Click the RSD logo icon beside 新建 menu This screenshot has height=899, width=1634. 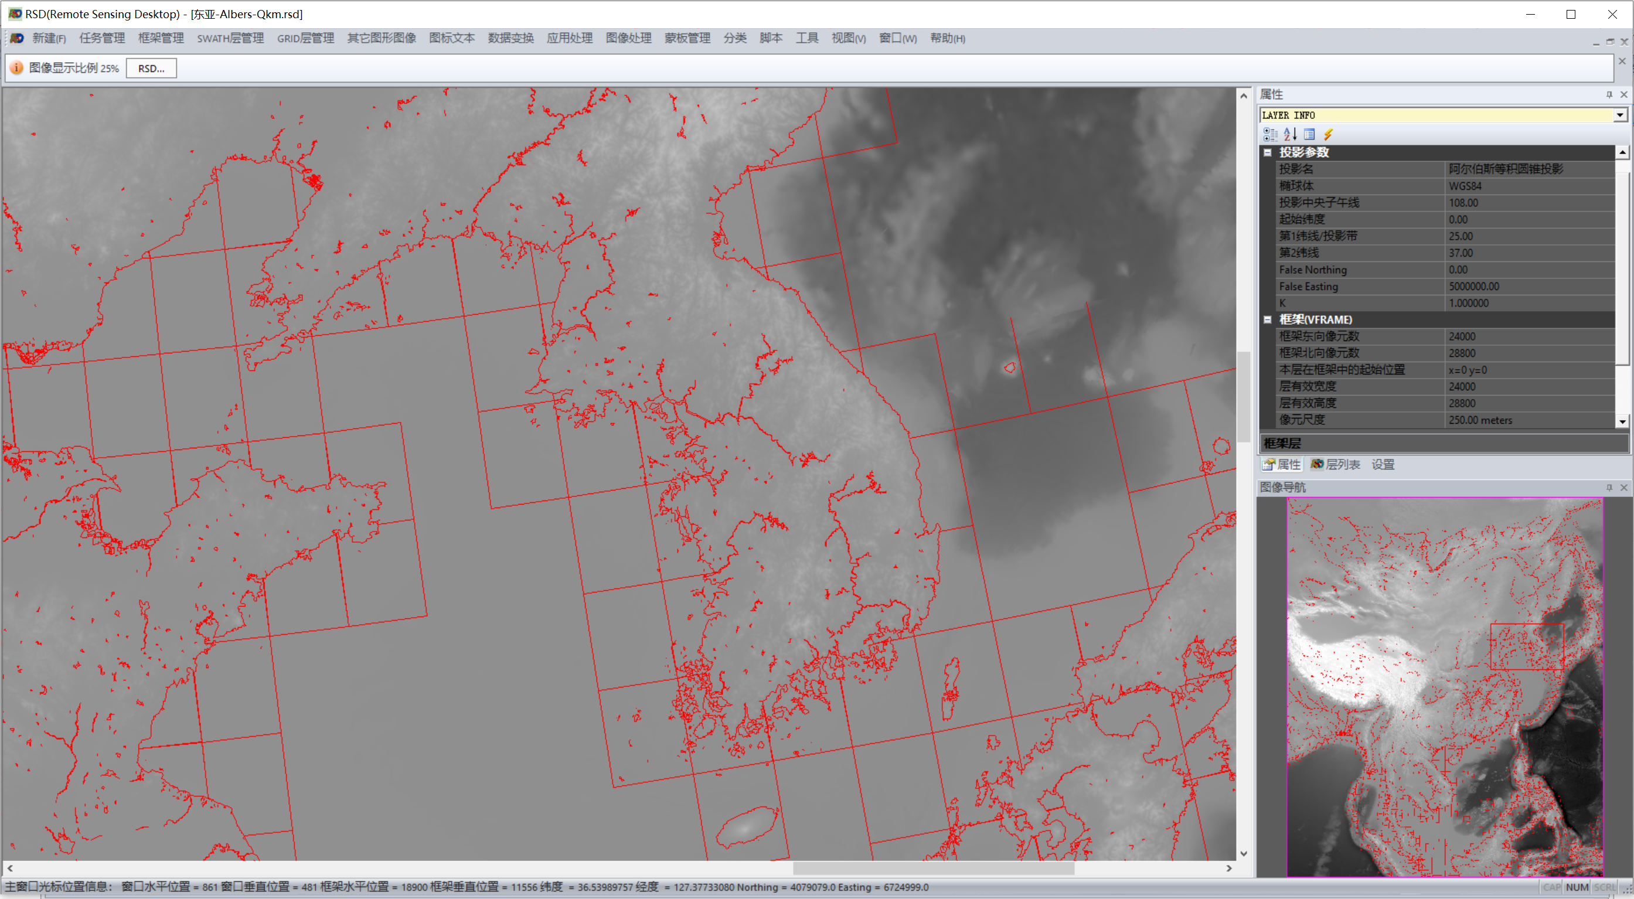click(17, 38)
